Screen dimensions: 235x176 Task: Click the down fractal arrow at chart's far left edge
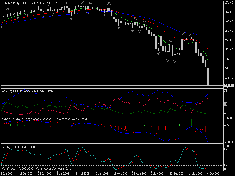coord(1,27)
